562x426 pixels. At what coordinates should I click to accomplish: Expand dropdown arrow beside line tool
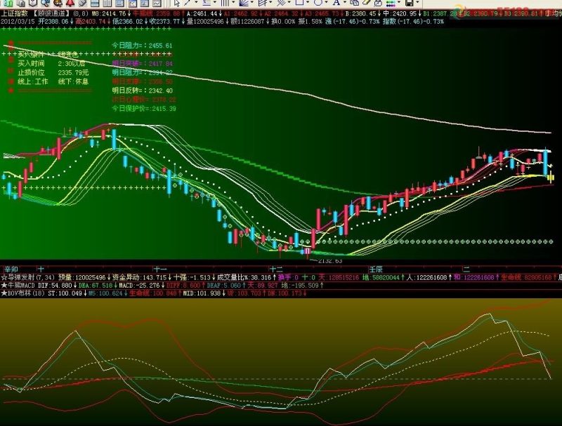point(197,2)
